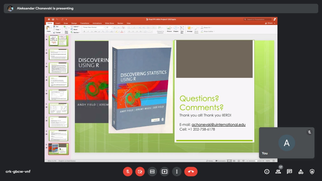This screenshot has width=322, height=181.
Task: Click the Paste clipboard icon
Action: [x=48, y=28]
